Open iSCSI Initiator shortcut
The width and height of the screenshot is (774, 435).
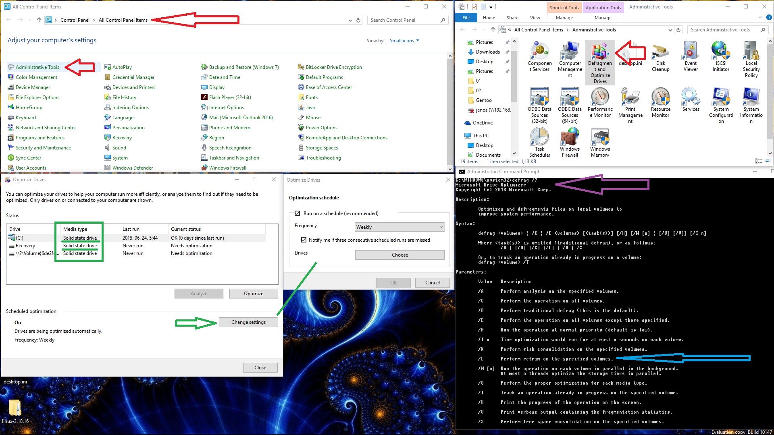(721, 57)
